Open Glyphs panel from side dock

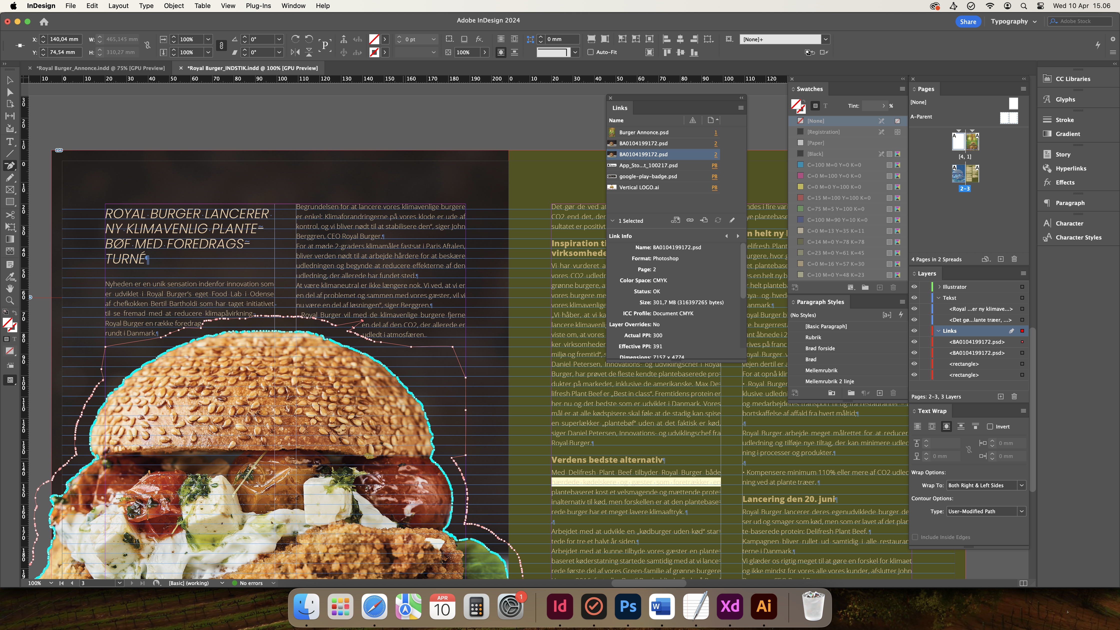coord(1065,99)
